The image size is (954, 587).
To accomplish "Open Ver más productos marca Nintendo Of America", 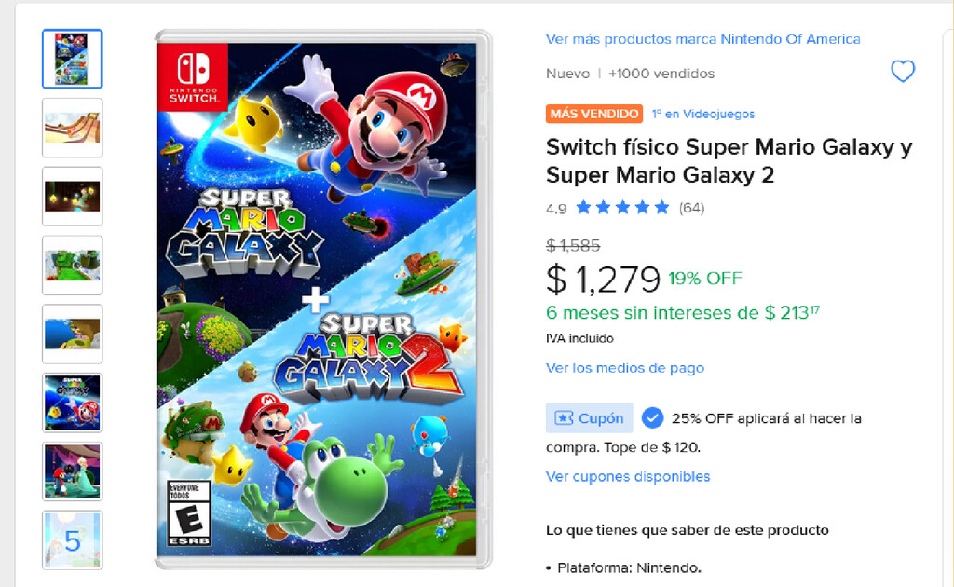I will tap(702, 39).
